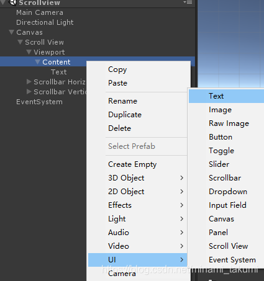Create a Raw Image UI element
This screenshot has width=264, height=281.
[226, 123]
